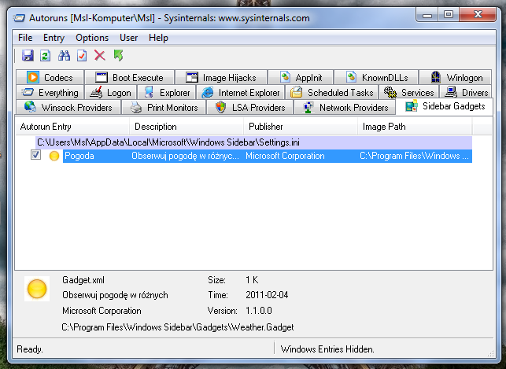The height and width of the screenshot is (369, 506).
Task: Click the Save toolbar icon
Action: pos(28,56)
